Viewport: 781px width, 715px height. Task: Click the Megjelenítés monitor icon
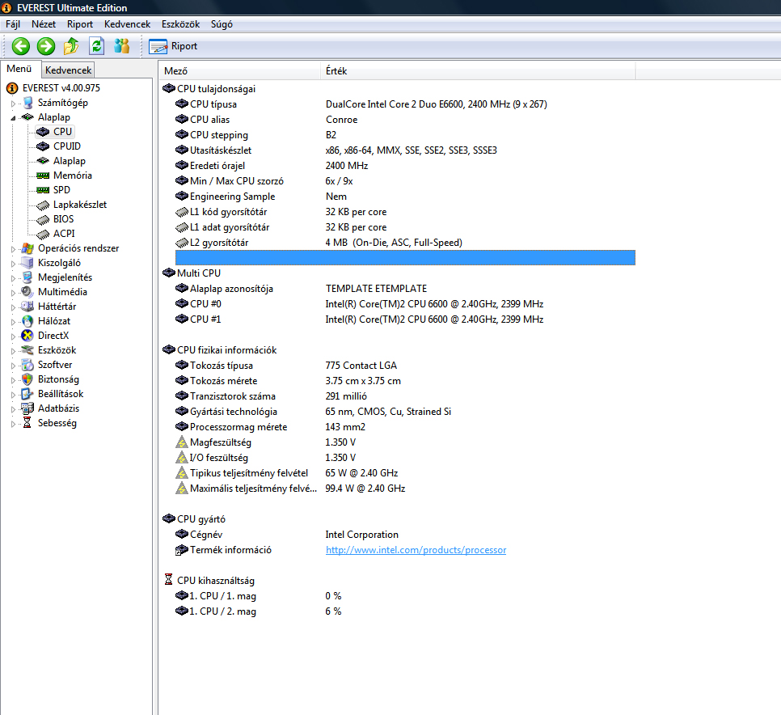(x=27, y=277)
